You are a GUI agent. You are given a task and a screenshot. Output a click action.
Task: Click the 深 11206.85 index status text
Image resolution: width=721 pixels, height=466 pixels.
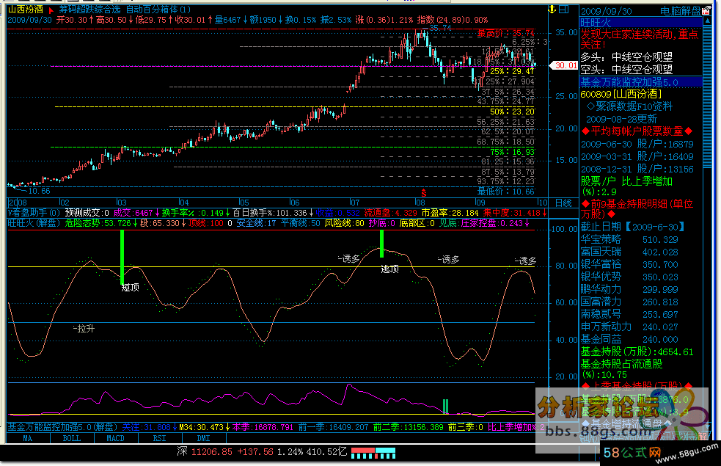tap(204, 452)
